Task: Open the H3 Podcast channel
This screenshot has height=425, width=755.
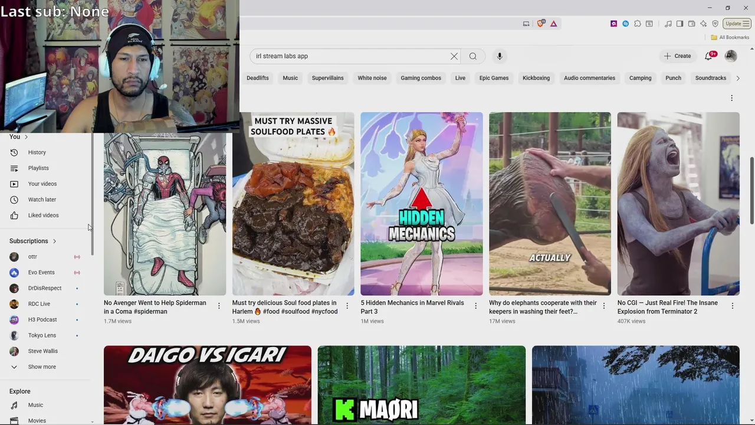Action: click(46, 320)
